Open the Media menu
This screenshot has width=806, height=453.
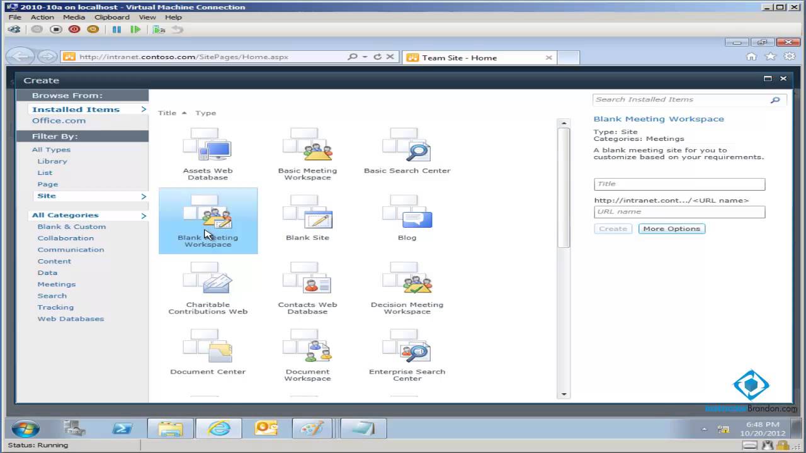(74, 17)
